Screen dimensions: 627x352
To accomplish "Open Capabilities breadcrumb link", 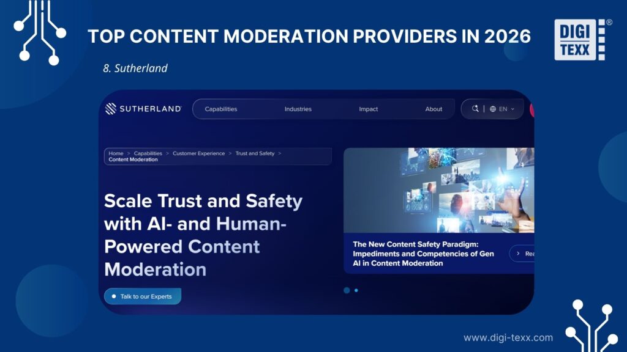I will pos(148,153).
